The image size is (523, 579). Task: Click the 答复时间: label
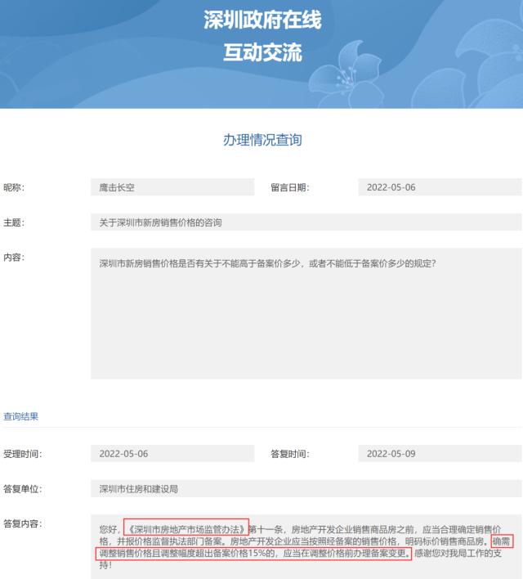click(290, 454)
